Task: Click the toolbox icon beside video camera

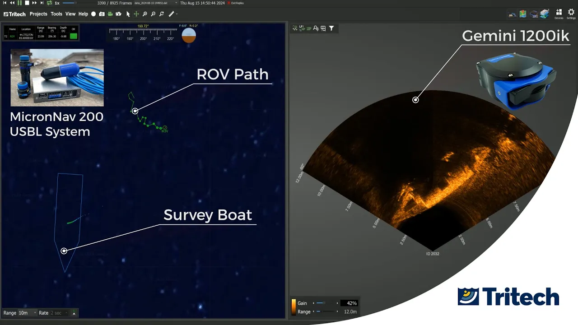Action: (x=118, y=14)
